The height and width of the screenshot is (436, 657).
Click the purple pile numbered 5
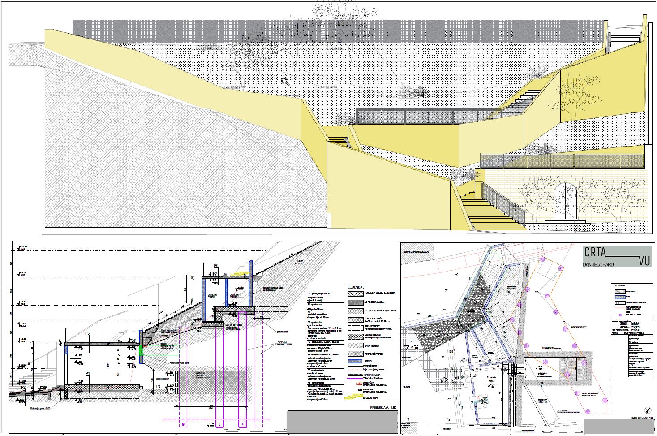(219, 423)
